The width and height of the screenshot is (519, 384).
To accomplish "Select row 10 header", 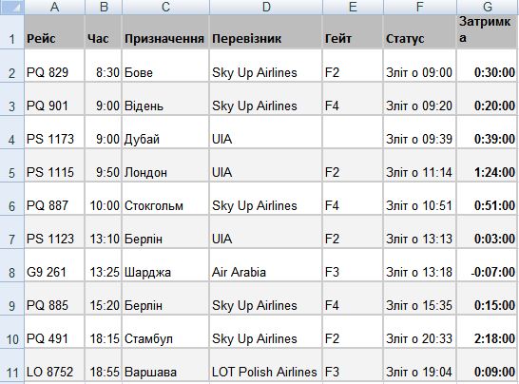I will pyautogui.click(x=12, y=332).
